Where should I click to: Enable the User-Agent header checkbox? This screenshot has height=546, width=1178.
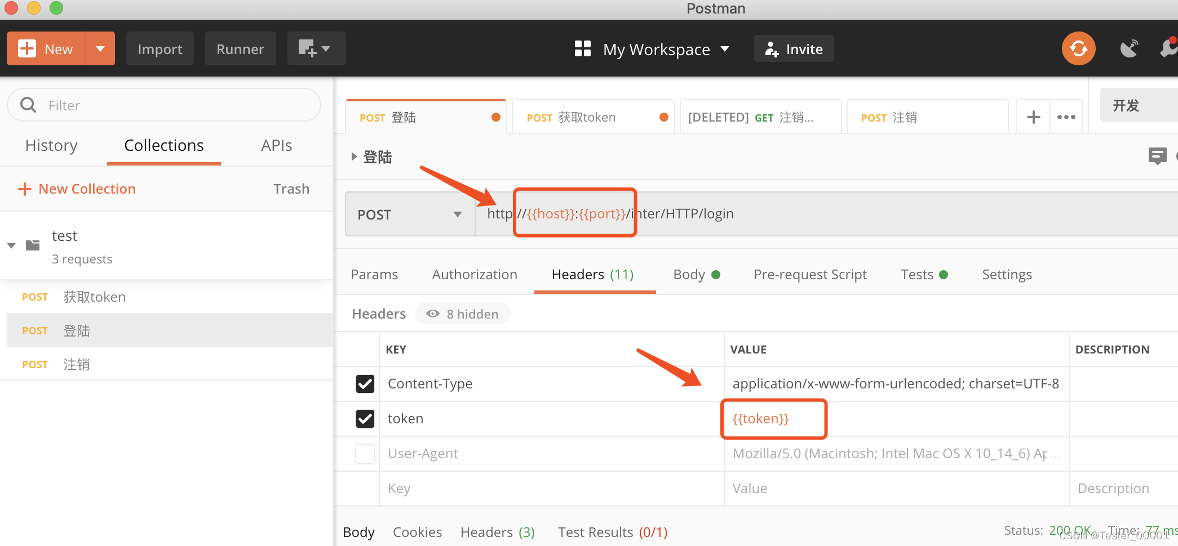pos(365,454)
